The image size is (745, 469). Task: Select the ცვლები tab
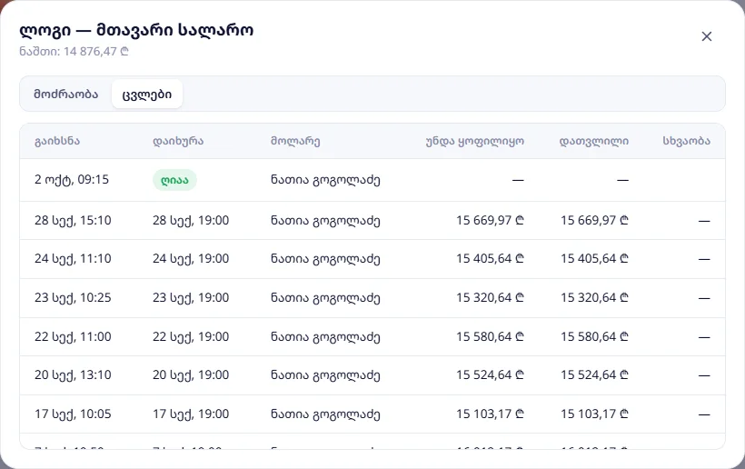pyautogui.click(x=147, y=95)
